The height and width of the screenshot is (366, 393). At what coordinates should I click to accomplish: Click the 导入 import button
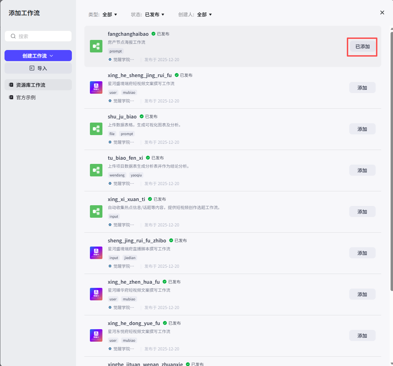point(38,68)
